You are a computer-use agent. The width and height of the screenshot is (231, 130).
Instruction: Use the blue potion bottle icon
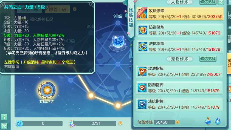(208, 121)
